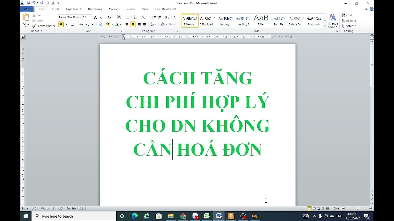The height and width of the screenshot is (221, 394).
Task: Apply the Heading 1 style
Action: (x=225, y=21)
